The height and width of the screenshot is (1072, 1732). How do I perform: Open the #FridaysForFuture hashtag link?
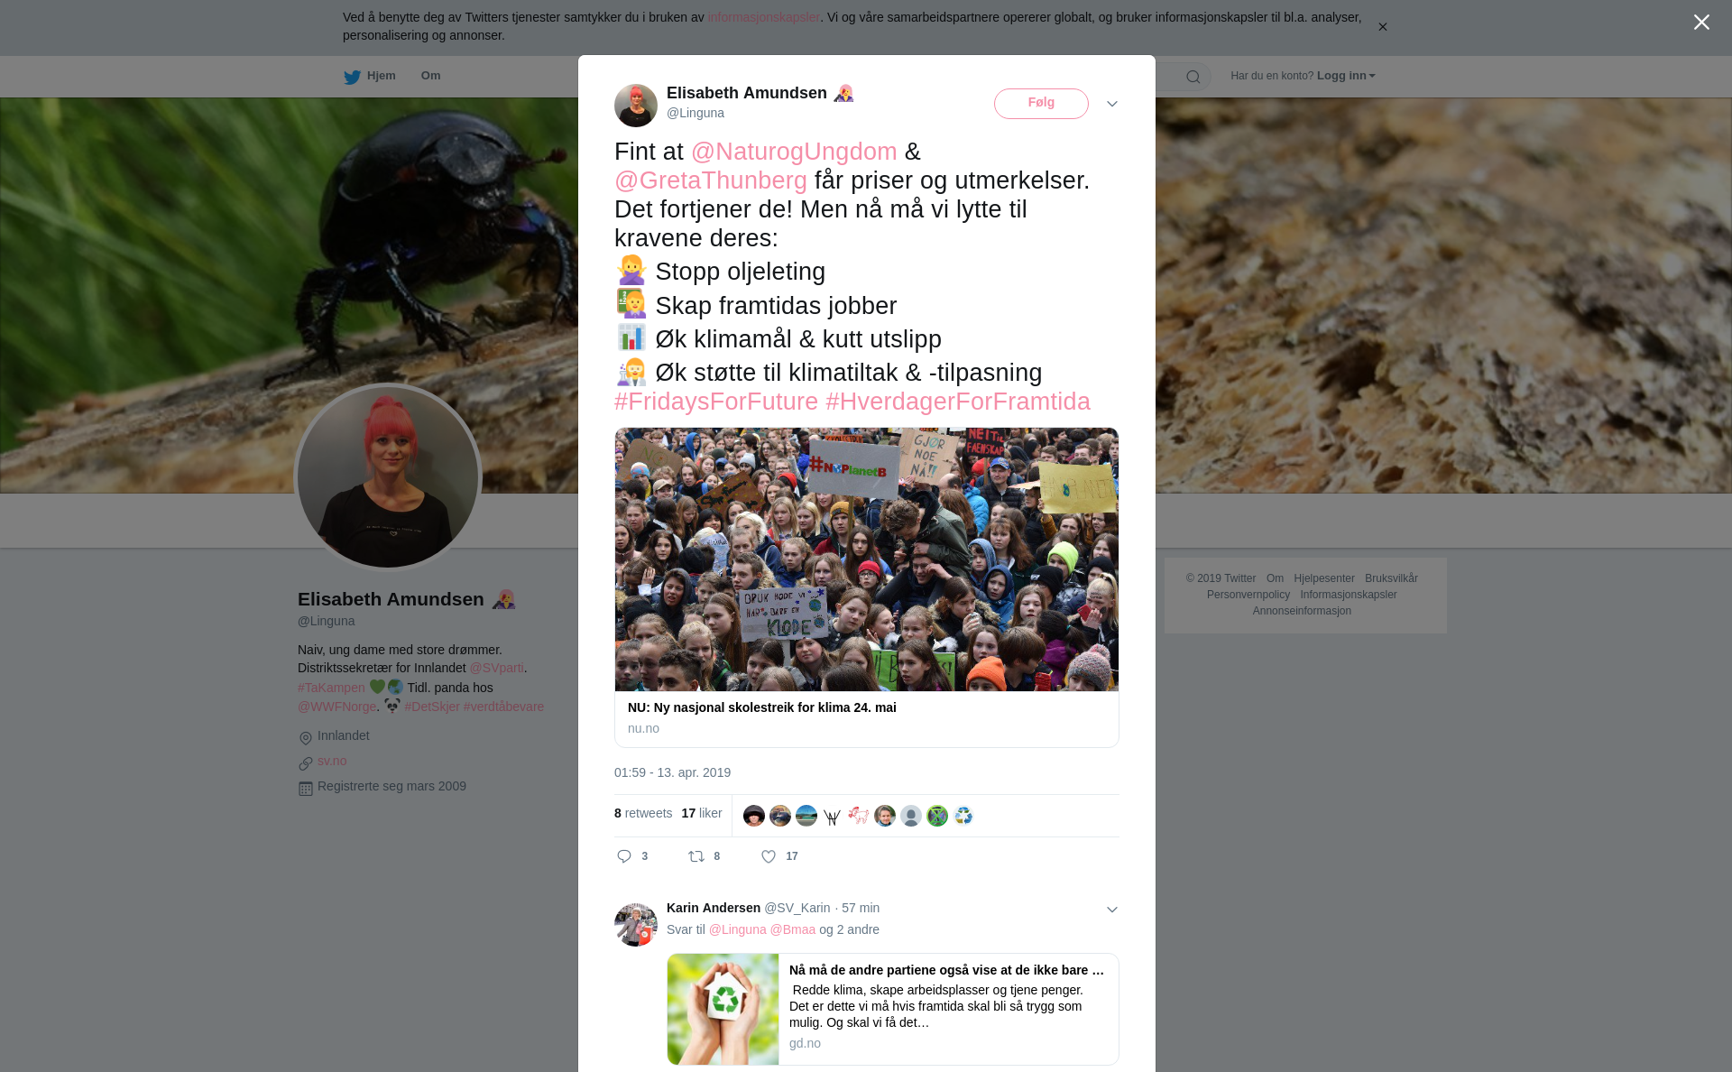click(716, 402)
